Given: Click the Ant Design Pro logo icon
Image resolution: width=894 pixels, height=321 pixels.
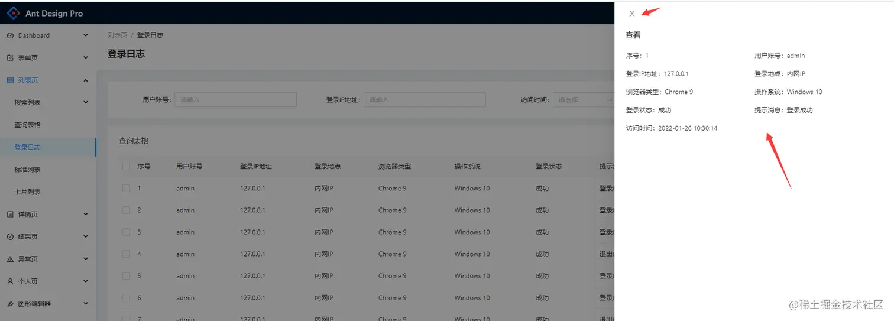Looking at the screenshot, I should [x=13, y=12].
